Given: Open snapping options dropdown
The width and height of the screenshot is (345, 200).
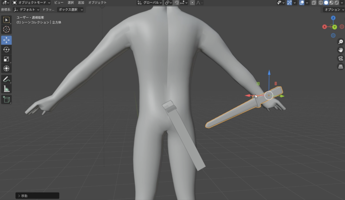Looking at the screenshot, I should point(184,3).
